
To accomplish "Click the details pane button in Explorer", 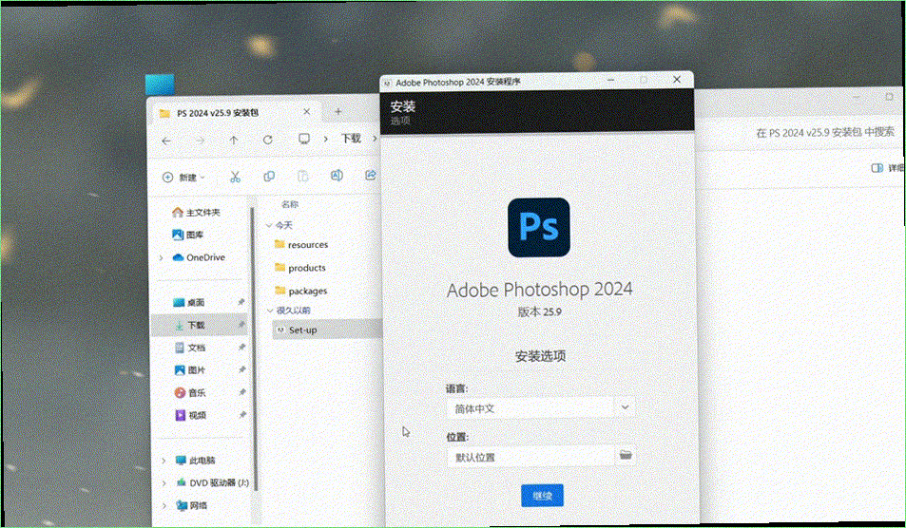I will click(x=886, y=168).
